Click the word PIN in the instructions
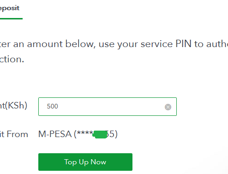Viewport: 228px width, 174px height. coord(183,44)
